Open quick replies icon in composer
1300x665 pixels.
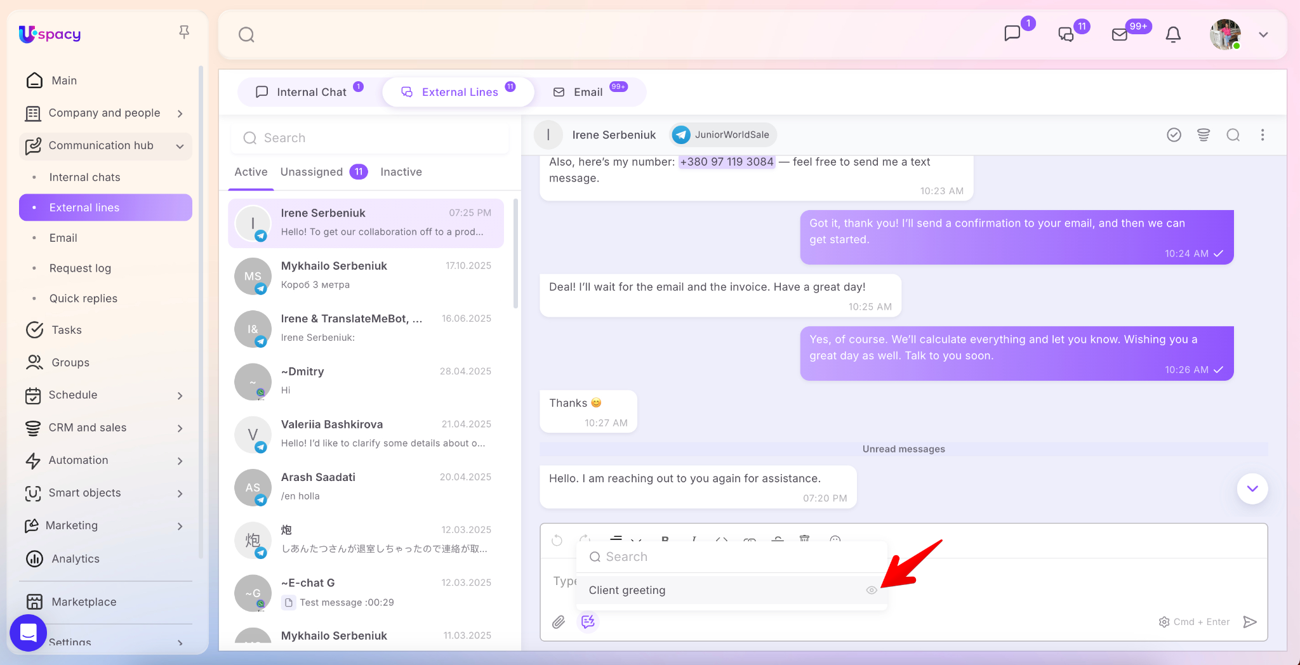(x=588, y=622)
